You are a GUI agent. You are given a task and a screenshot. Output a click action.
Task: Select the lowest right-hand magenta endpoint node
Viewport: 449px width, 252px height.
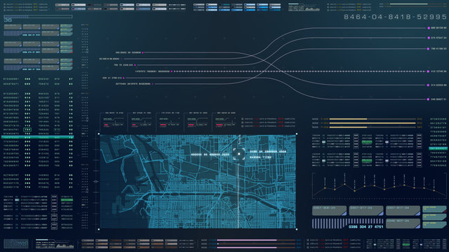pos(428,99)
